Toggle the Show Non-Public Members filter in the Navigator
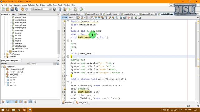Image resolution: width=200 pixels, height=112 pixels. click(x=16, y=102)
